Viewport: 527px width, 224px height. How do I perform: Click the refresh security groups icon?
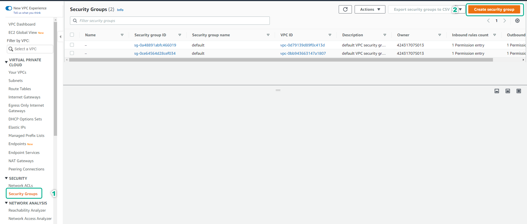point(345,9)
